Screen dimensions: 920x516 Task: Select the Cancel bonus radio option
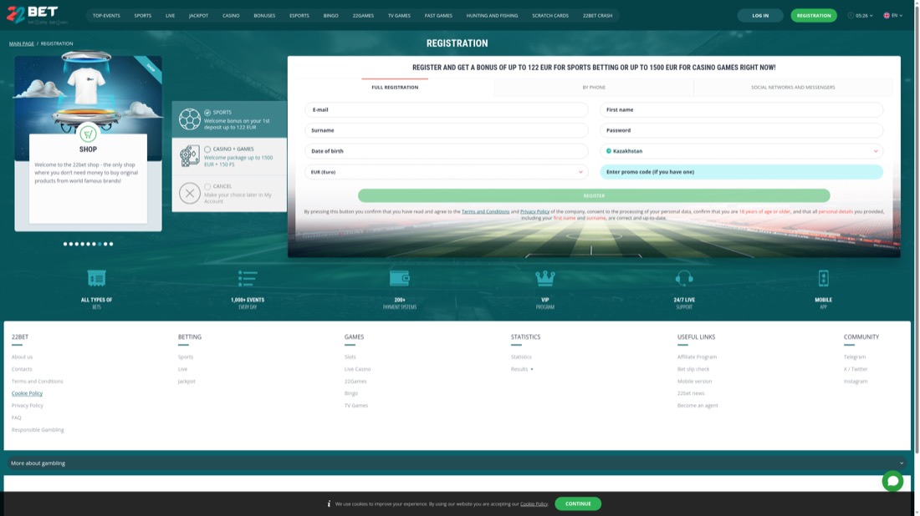tap(207, 187)
